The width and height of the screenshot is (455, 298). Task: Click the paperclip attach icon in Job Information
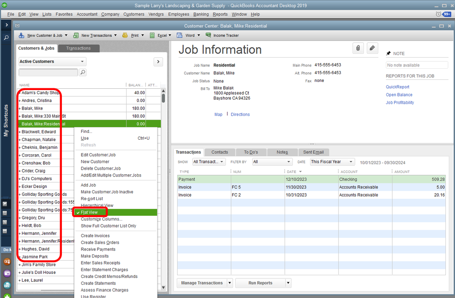[358, 48]
